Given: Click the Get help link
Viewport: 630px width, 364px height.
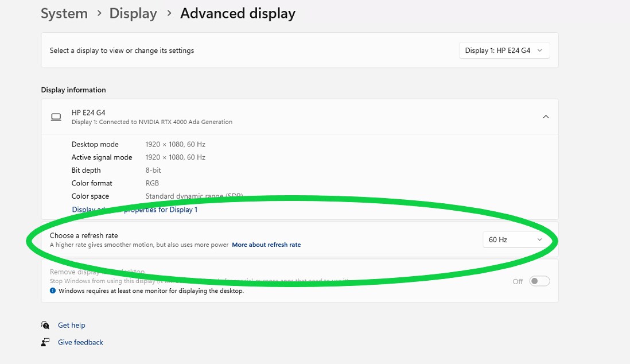Looking at the screenshot, I should coord(72,325).
